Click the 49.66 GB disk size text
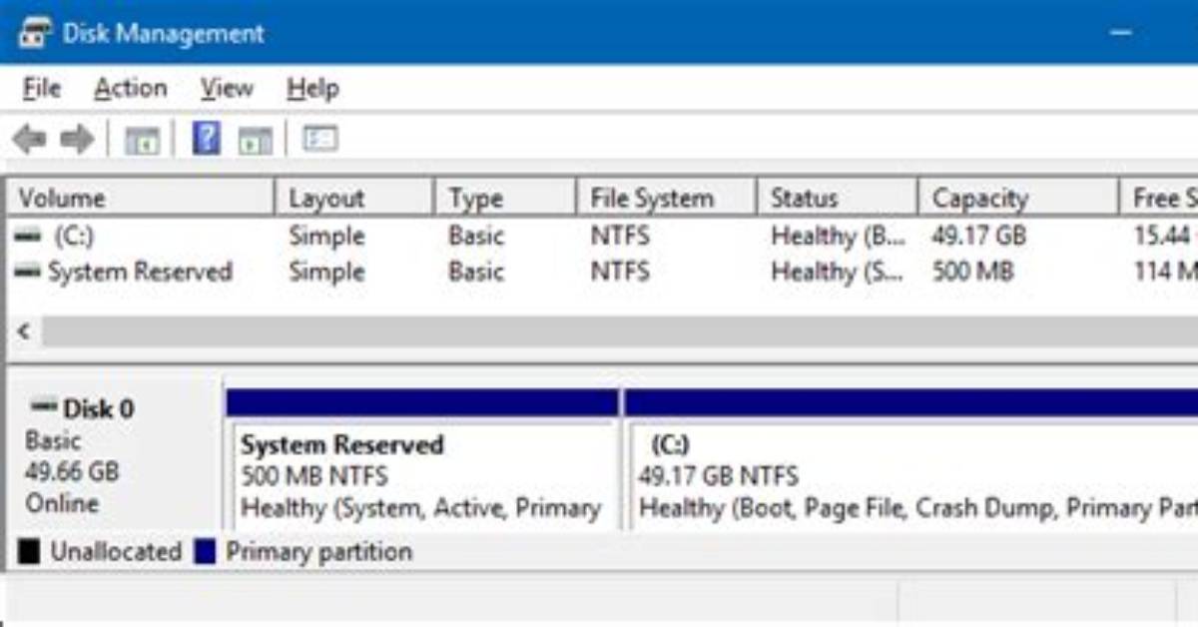The width and height of the screenshot is (1198, 627). tap(72, 470)
